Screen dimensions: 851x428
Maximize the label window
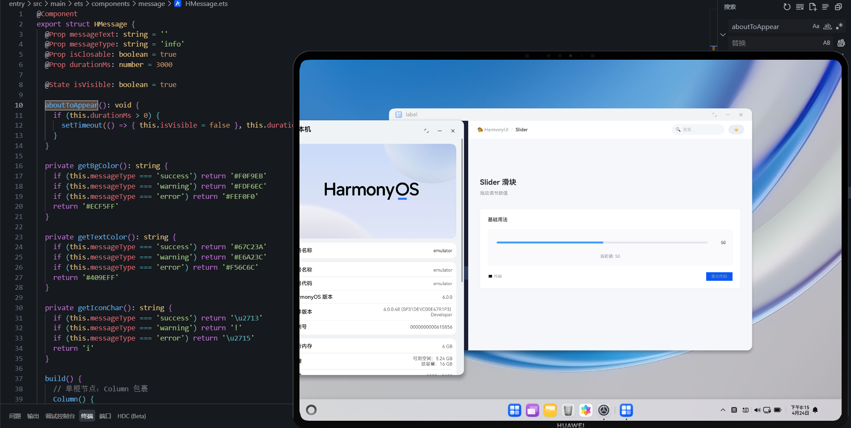pyautogui.click(x=714, y=115)
